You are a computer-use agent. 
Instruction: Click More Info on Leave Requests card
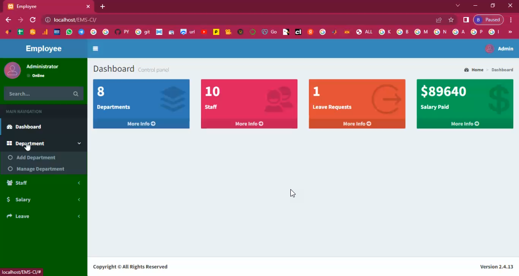357,124
